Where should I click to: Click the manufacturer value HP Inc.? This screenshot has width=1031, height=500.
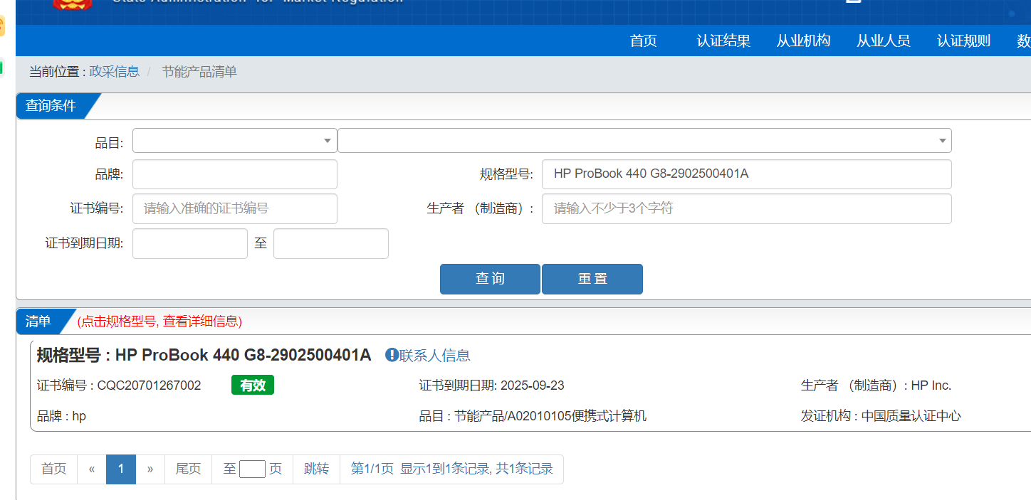pyautogui.click(x=931, y=385)
